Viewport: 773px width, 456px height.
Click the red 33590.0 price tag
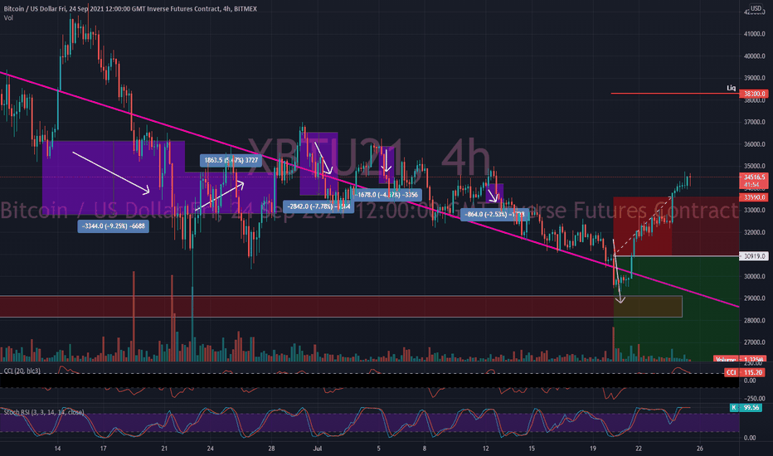(x=754, y=197)
